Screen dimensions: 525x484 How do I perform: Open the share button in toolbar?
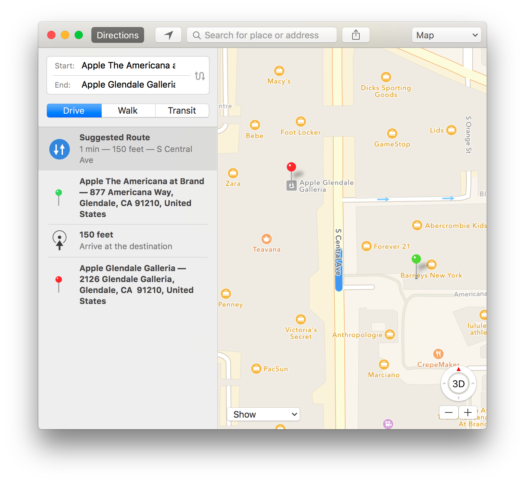pos(356,35)
